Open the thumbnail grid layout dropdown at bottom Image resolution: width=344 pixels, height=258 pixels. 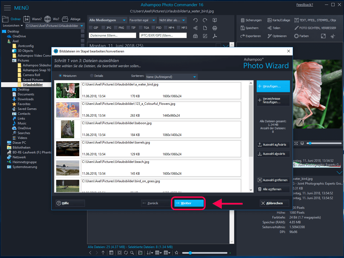click(167, 253)
